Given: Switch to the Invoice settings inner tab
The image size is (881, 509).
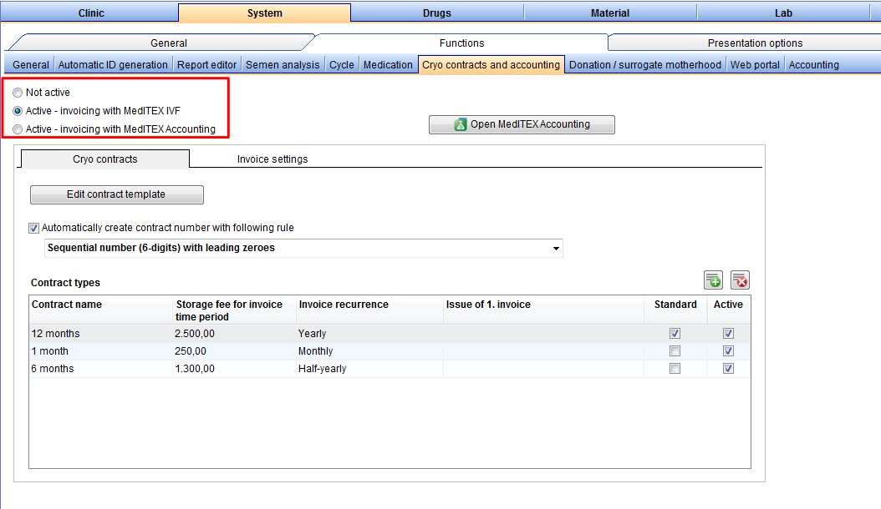Looking at the screenshot, I should click(272, 159).
